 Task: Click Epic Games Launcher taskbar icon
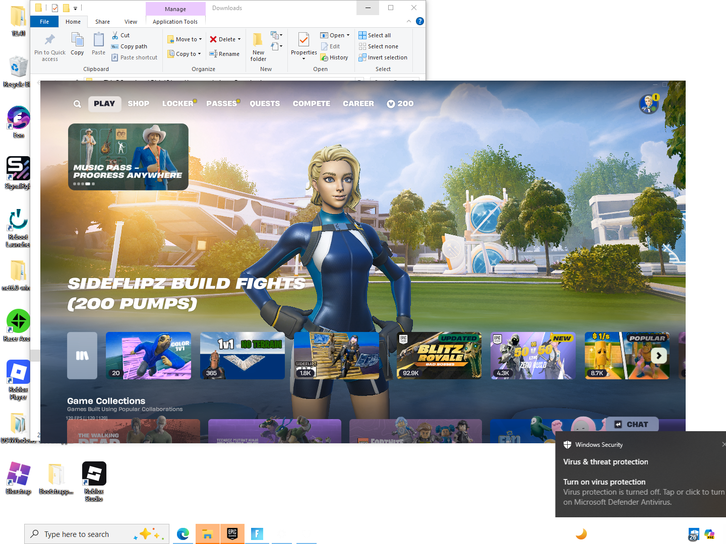click(x=232, y=534)
